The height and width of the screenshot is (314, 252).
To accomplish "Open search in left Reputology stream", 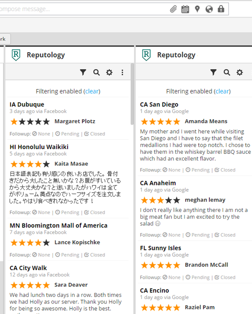I will (x=96, y=72).
